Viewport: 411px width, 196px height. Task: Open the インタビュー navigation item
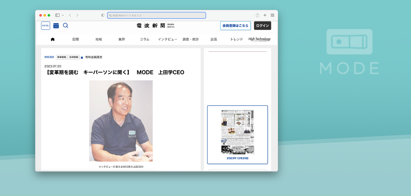point(168,39)
